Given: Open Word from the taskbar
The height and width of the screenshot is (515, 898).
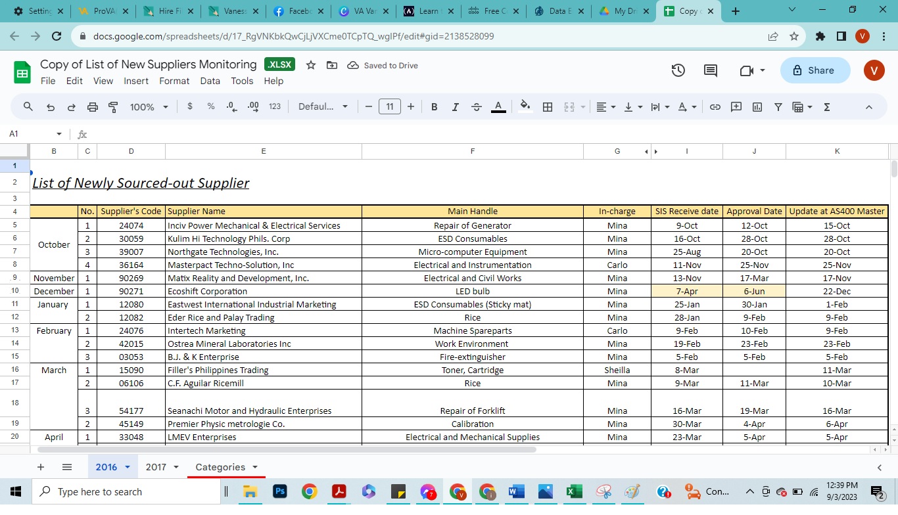Looking at the screenshot, I should tap(516, 491).
